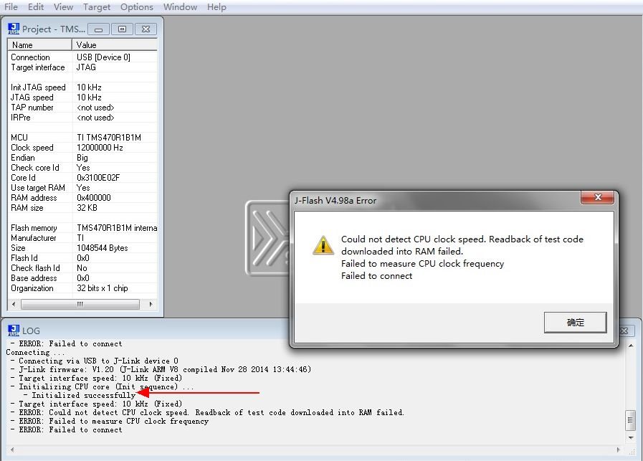Minimize the Project panel
This screenshot has width=643, height=461.
98,29
